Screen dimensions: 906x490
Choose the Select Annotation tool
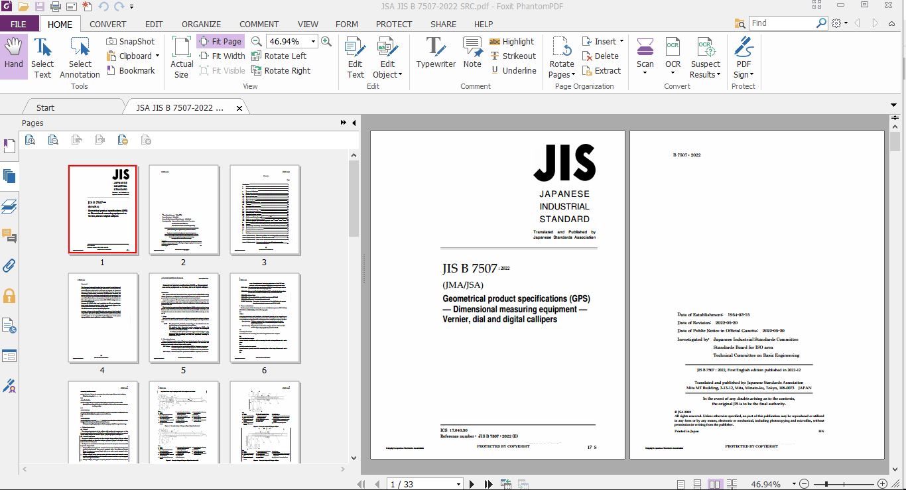80,57
